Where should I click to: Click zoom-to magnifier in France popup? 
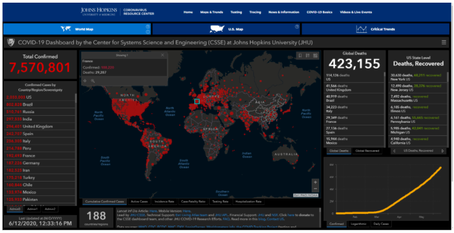coord(92,81)
